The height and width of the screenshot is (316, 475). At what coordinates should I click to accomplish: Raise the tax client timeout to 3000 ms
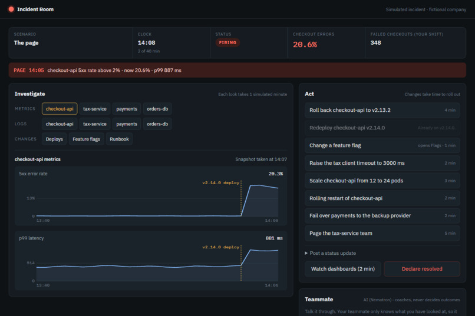382,163
